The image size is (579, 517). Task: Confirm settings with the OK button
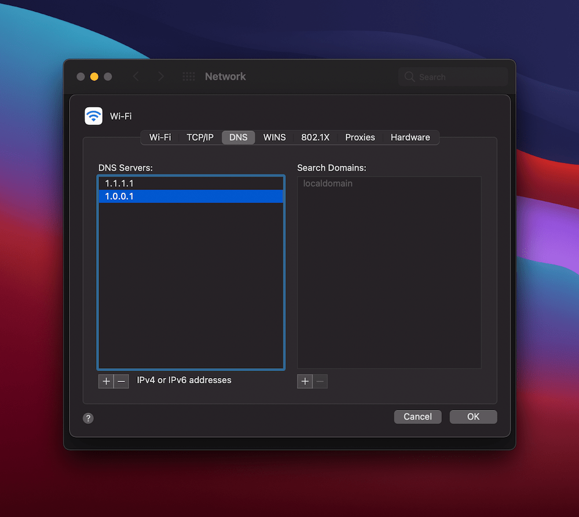pyautogui.click(x=474, y=417)
